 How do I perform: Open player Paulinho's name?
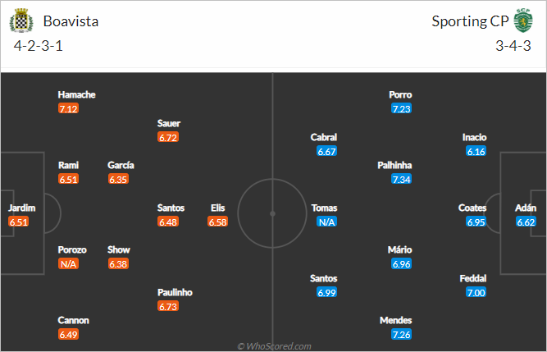coord(175,292)
